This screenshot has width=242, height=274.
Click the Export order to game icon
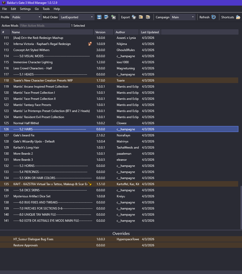point(134,17)
